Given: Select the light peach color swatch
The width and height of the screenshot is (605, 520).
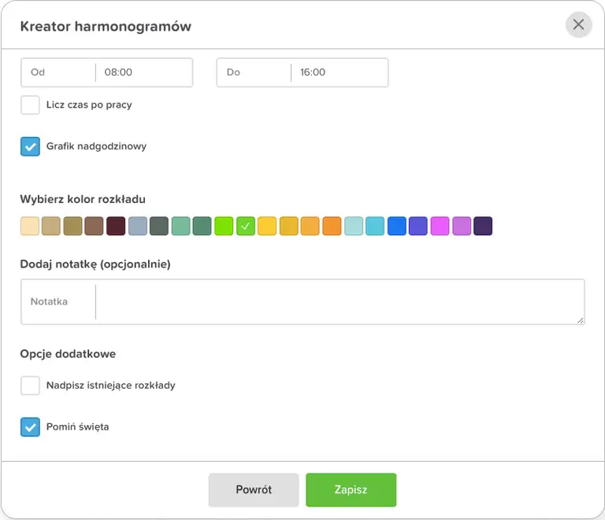Looking at the screenshot, I should point(30,227).
